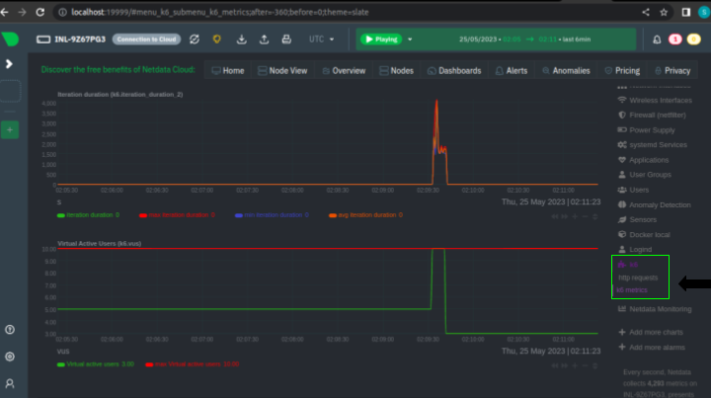Image resolution: width=711 pixels, height=398 pixels.
Task: Click the export snapshot upload icon
Action: 264,40
